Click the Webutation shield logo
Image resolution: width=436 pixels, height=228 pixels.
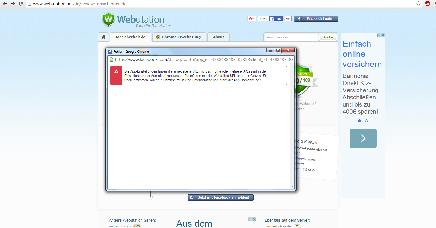108,20
